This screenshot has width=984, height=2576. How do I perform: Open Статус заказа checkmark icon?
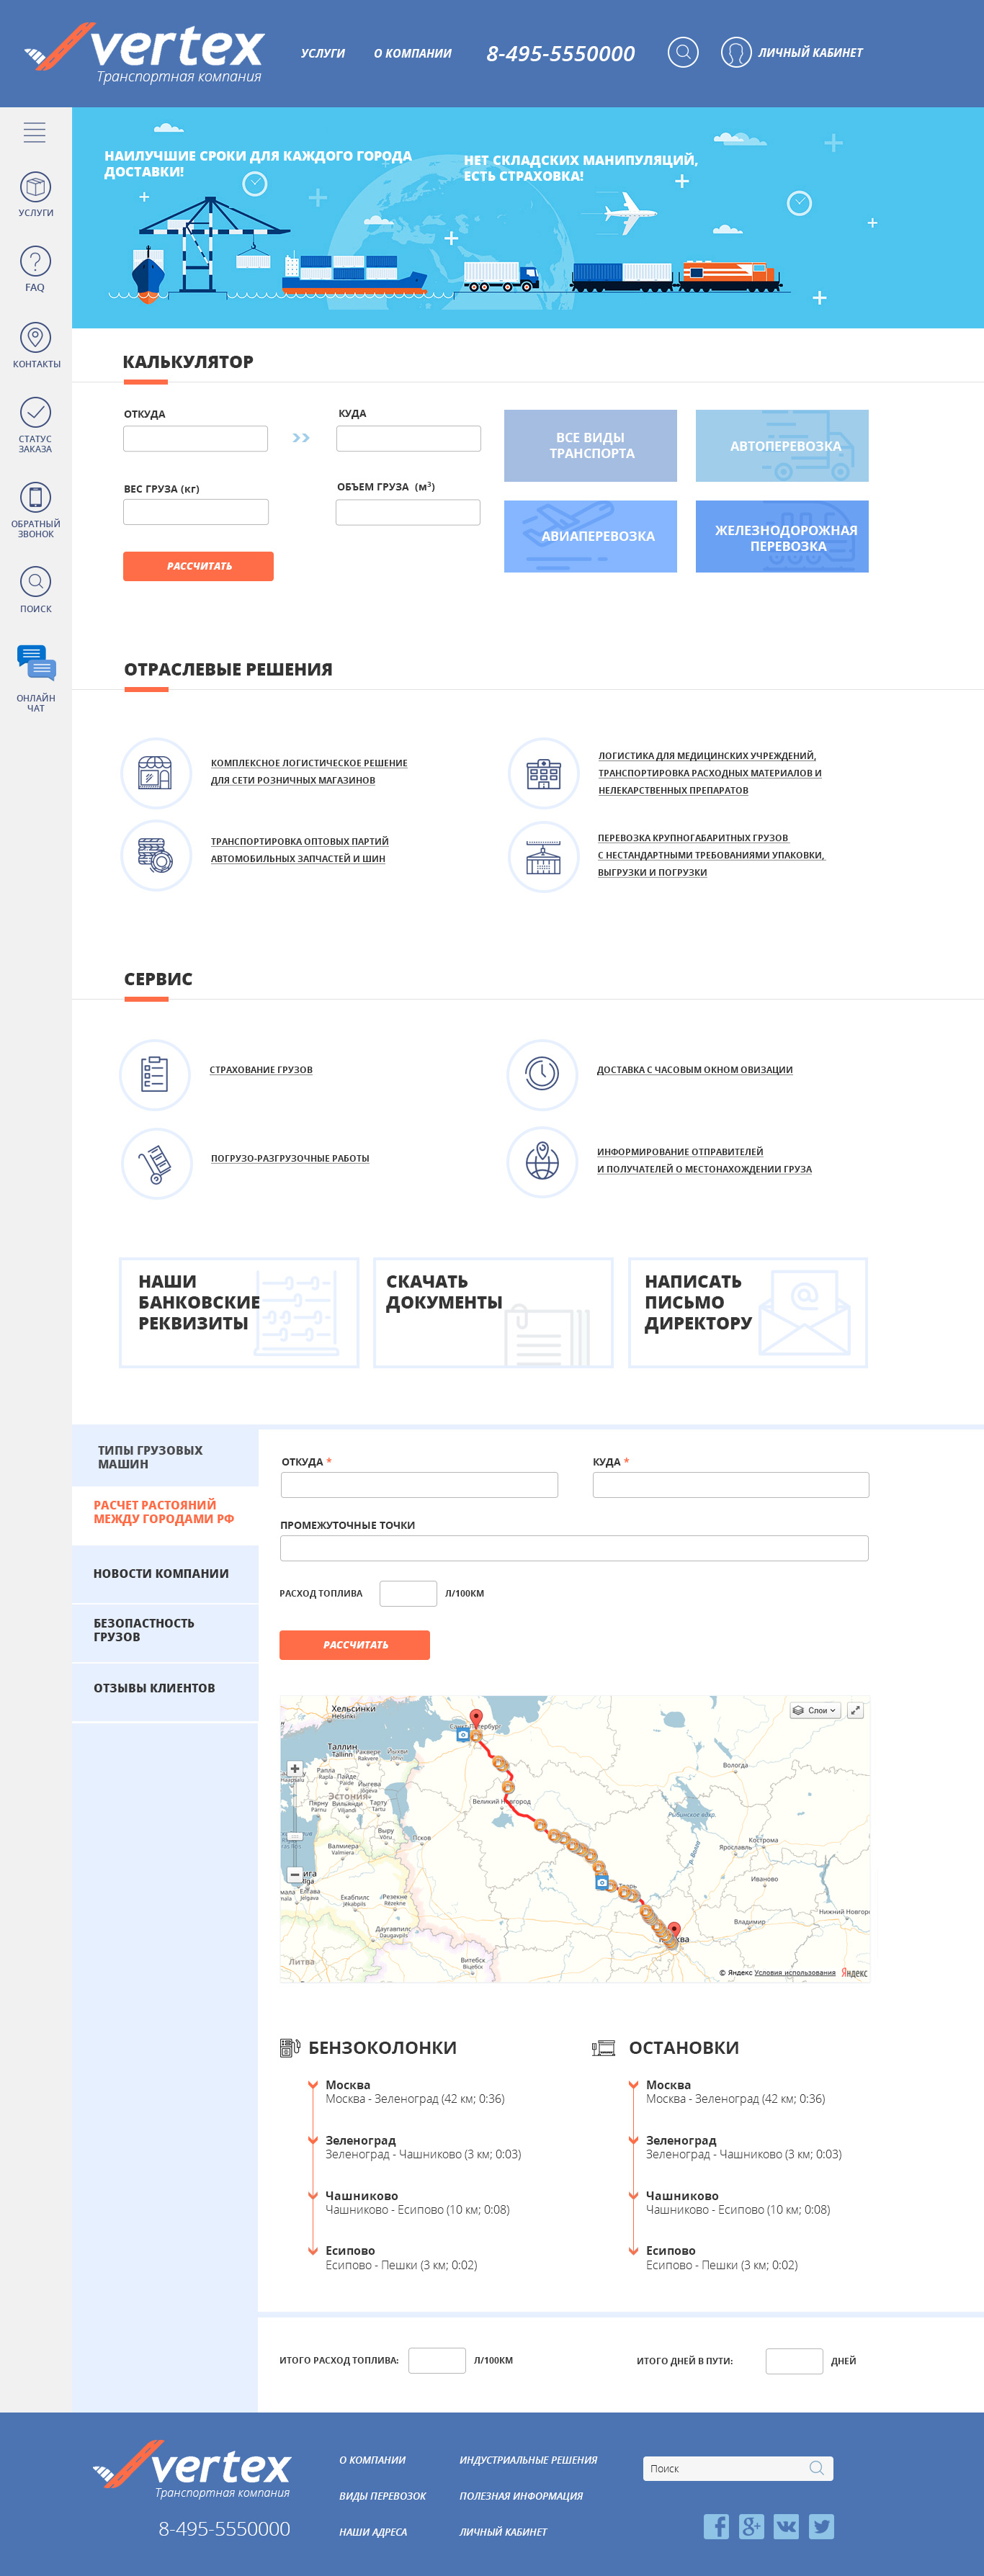[x=35, y=412]
